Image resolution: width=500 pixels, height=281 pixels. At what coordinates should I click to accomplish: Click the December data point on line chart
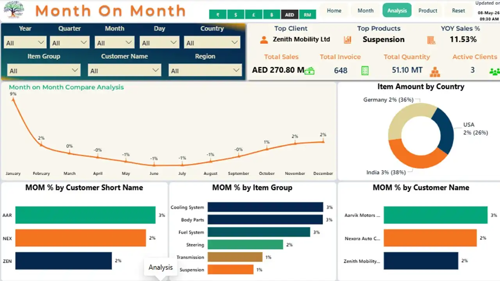tap(323, 141)
